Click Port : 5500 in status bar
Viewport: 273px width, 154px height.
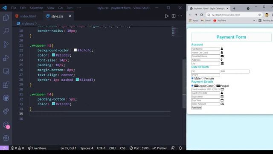[x=139, y=148]
